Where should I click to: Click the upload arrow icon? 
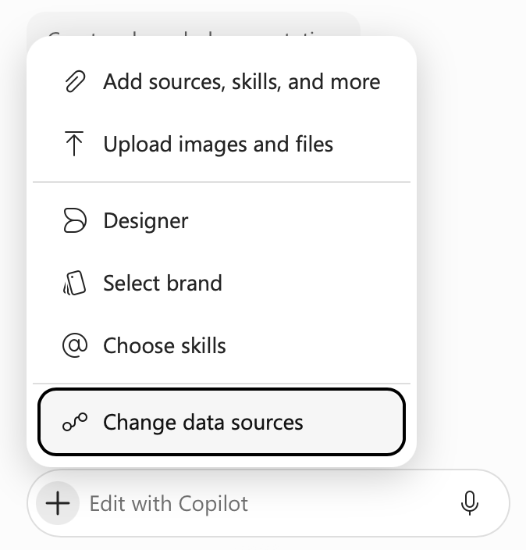tap(74, 144)
